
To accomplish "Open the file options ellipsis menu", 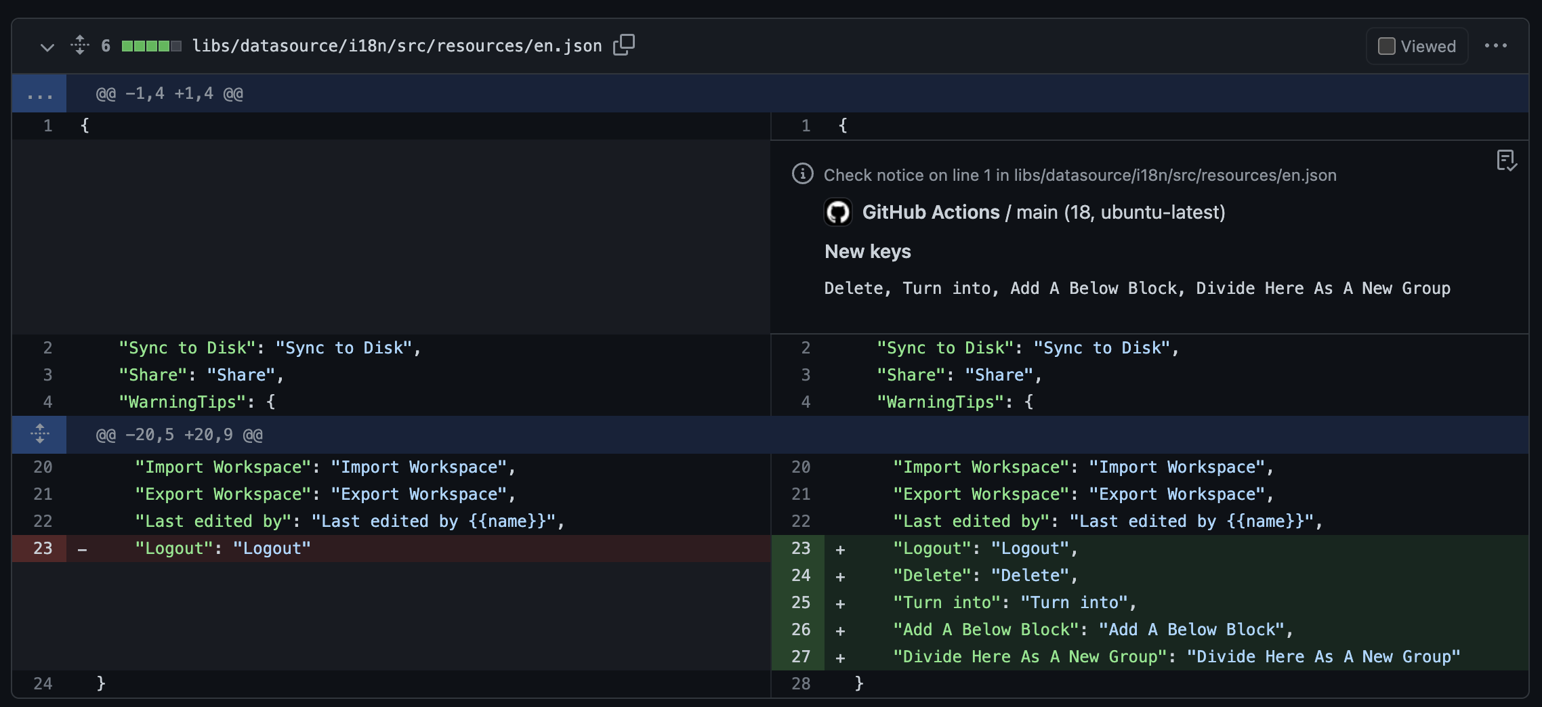I will [x=1495, y=45].
